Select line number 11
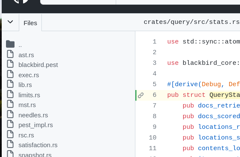240x157 pixels. [152, 148]
